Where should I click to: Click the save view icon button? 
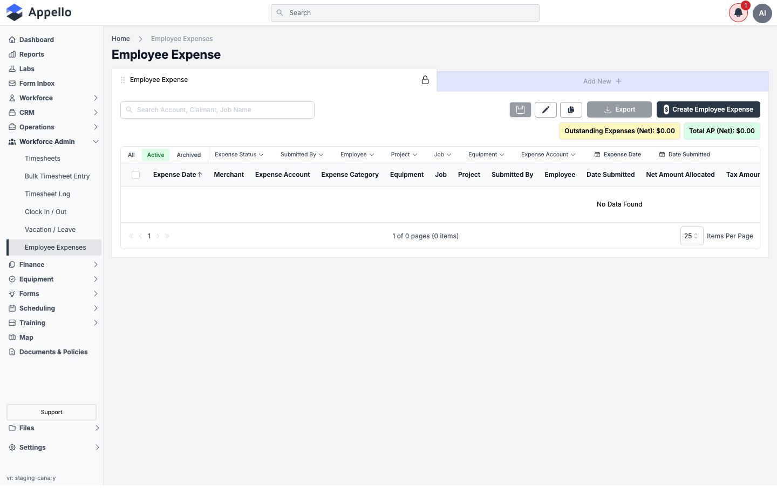point(520,109)
